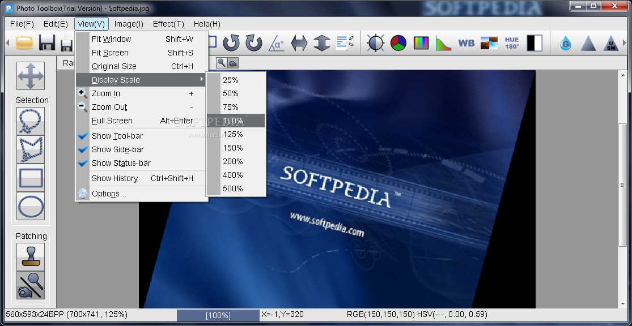Click the sharpen triangle icon

(588, 42)
